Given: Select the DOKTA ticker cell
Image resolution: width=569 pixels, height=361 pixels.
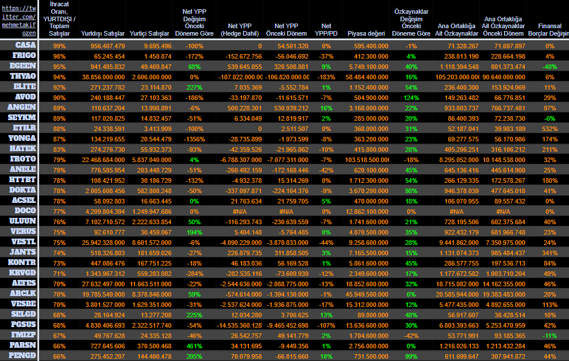Looking at the screenshot, I should [22, 190].
